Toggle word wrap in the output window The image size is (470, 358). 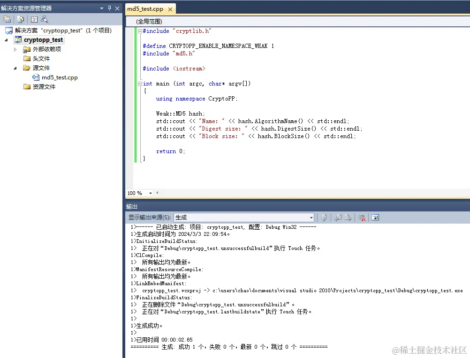tap(375, 217)
